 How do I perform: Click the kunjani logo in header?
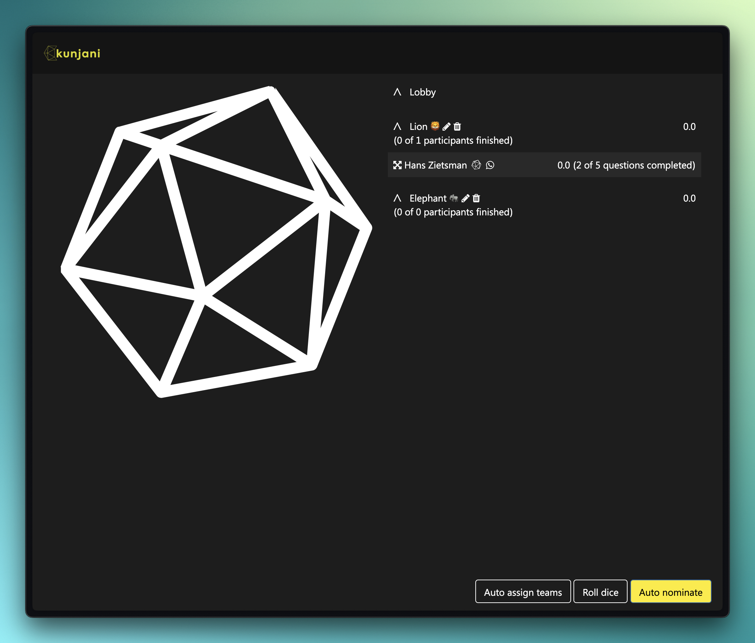click(72, 53)
